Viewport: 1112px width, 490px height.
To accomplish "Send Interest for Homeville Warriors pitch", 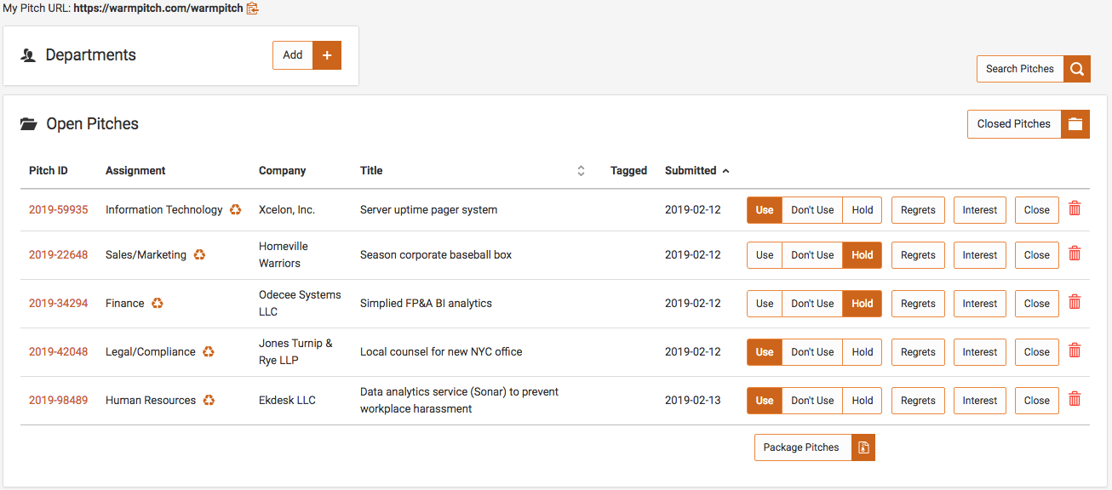I will coord(980,255).
